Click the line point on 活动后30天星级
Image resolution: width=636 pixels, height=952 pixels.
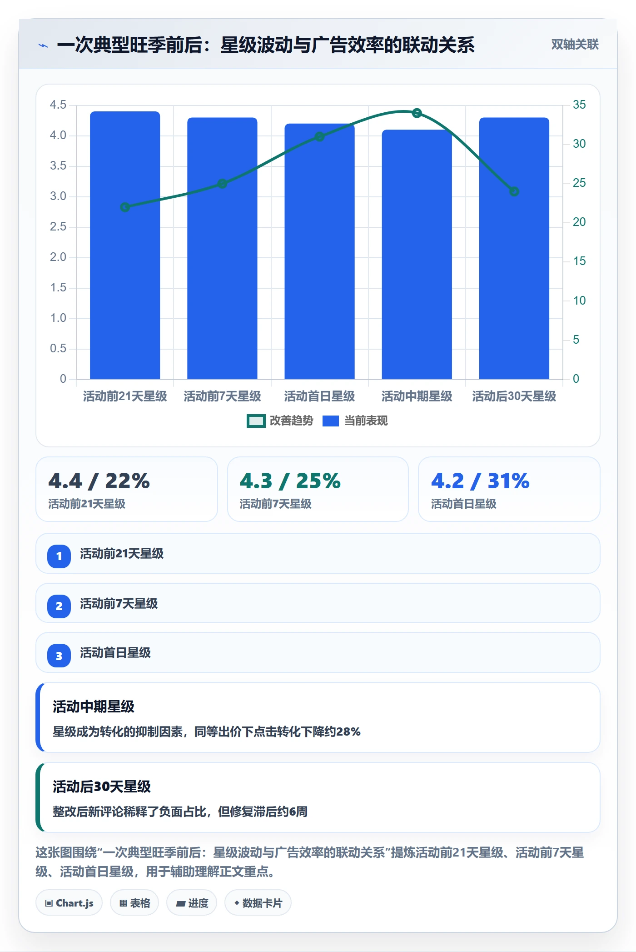coord(514,191)
